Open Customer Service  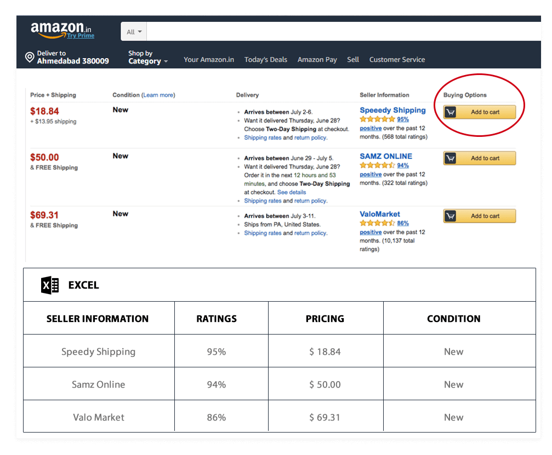397,60
